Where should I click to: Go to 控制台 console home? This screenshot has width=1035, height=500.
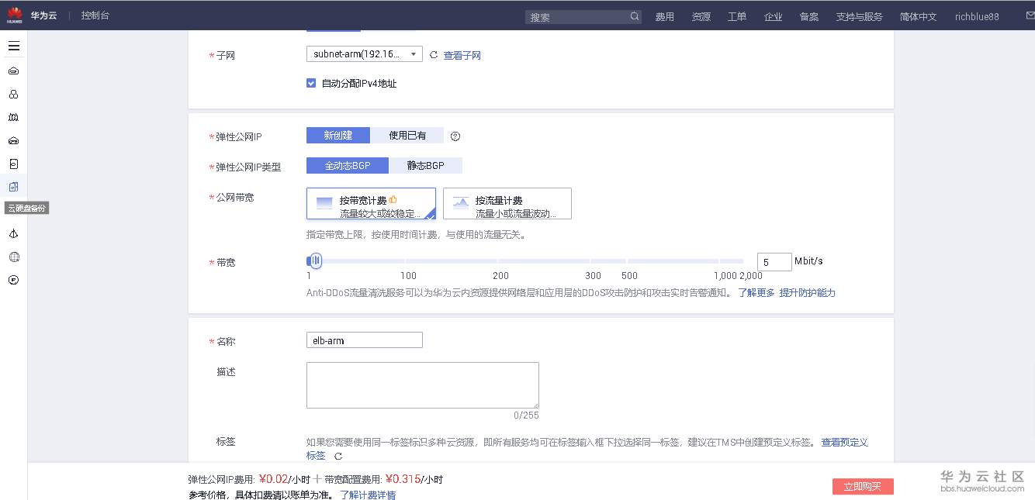pos(95,16)
